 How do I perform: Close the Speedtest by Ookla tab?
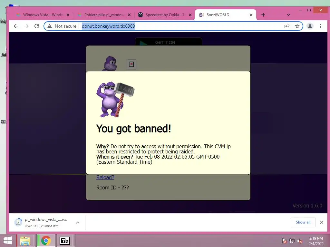190,15
